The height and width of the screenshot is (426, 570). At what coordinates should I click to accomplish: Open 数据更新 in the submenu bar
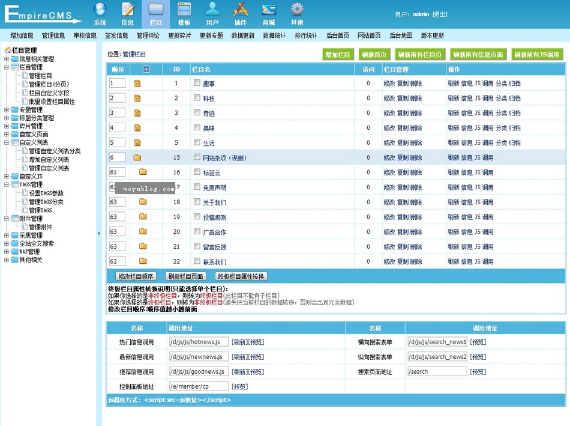click(243, 35)
